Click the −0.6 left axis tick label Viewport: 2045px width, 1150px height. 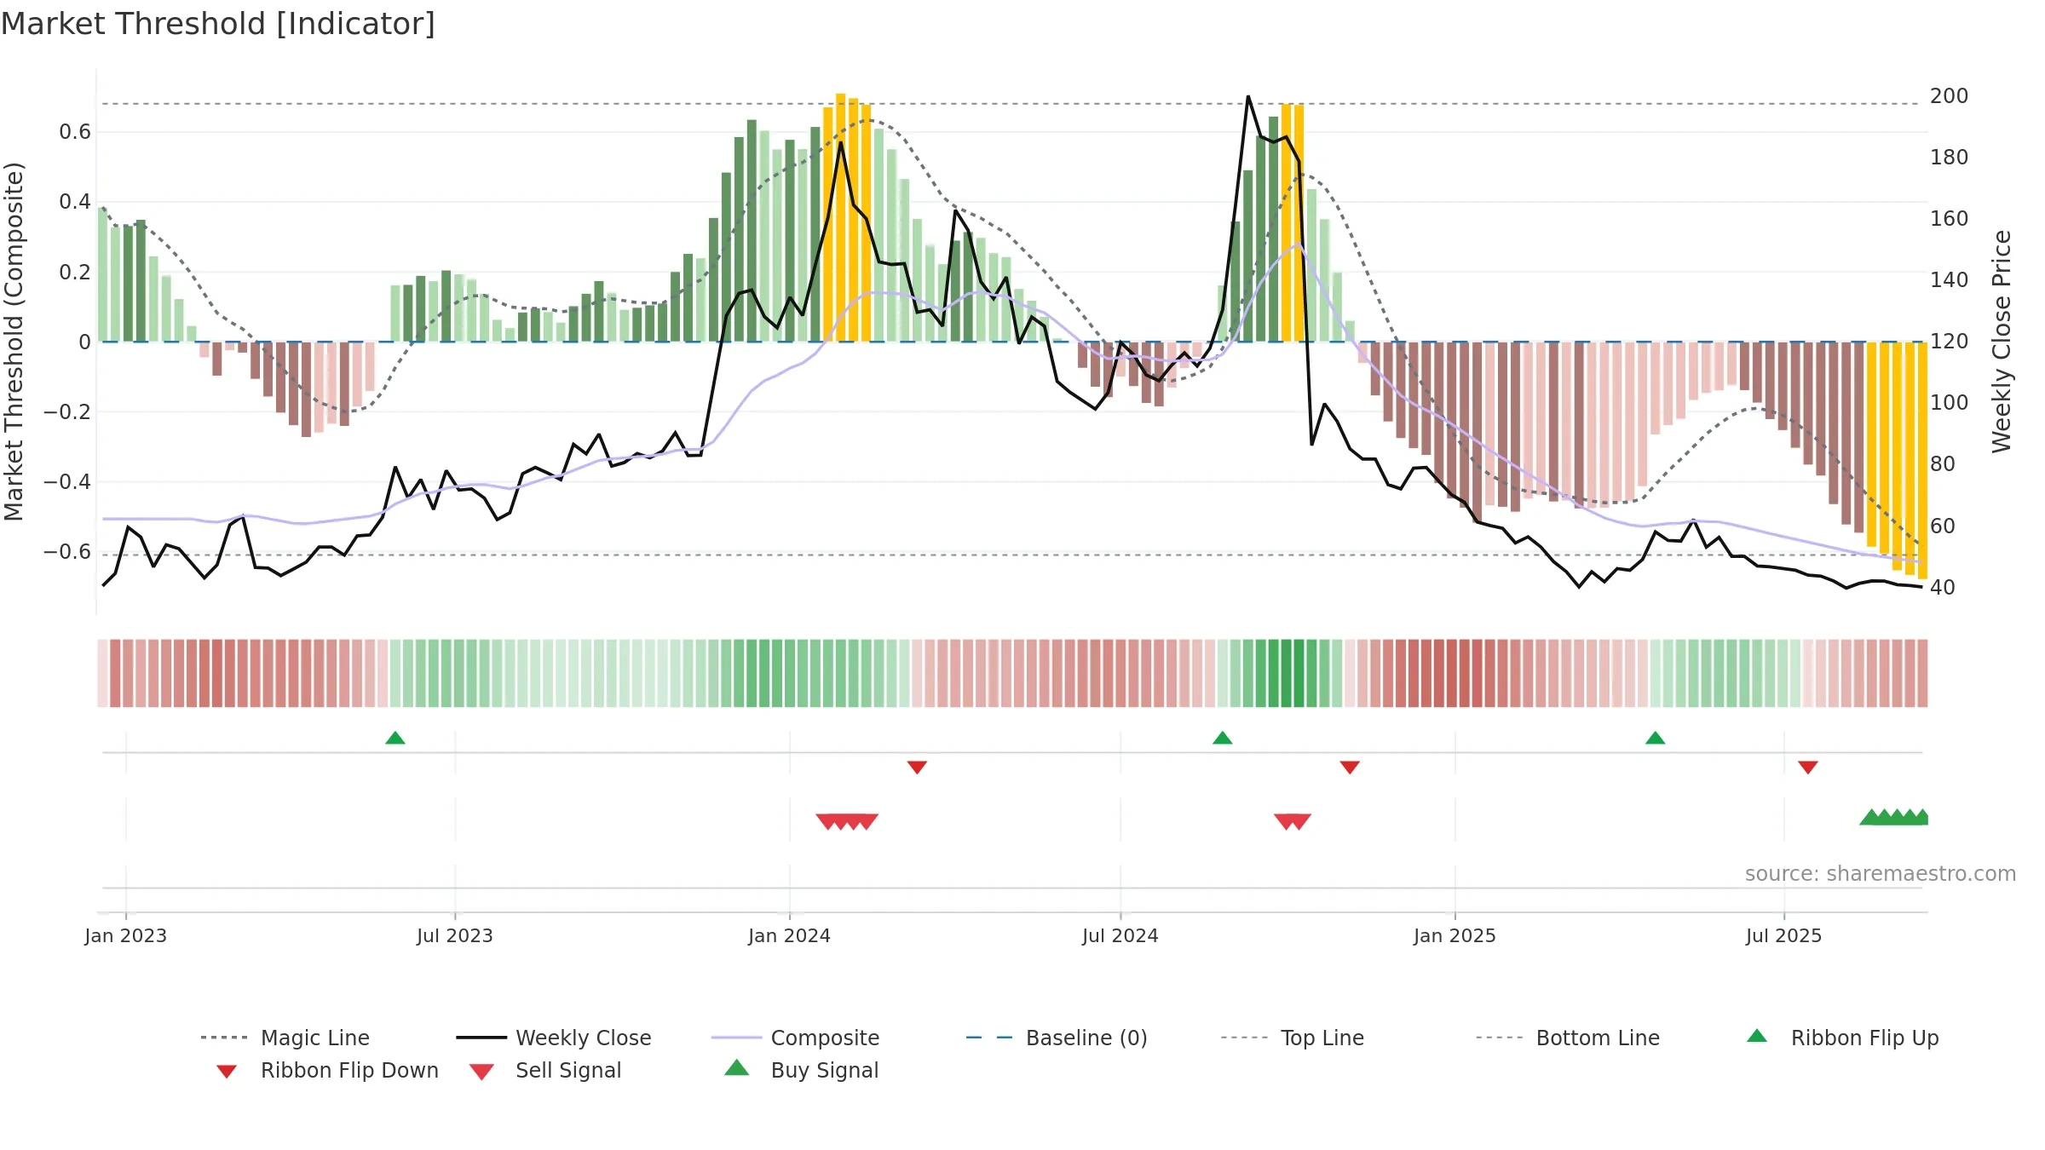pyautogui.click(x=67, y=552)
